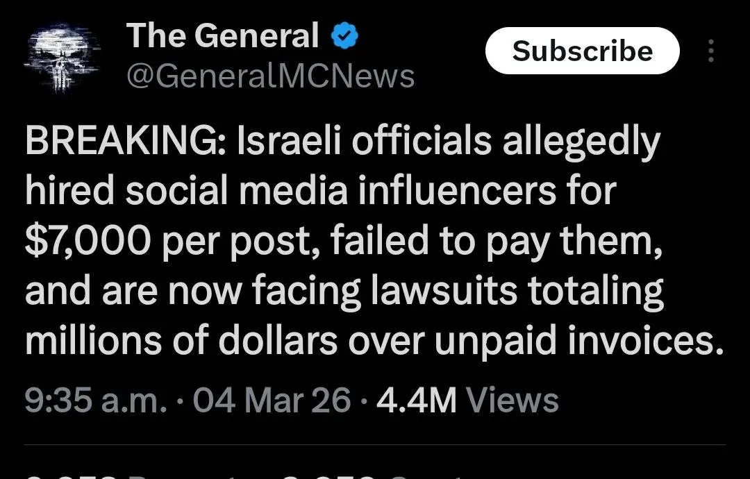The height and width of the screenshot is (479, 750).
Task: Click the word "allegedly" in the post
Action: [583, 142]
